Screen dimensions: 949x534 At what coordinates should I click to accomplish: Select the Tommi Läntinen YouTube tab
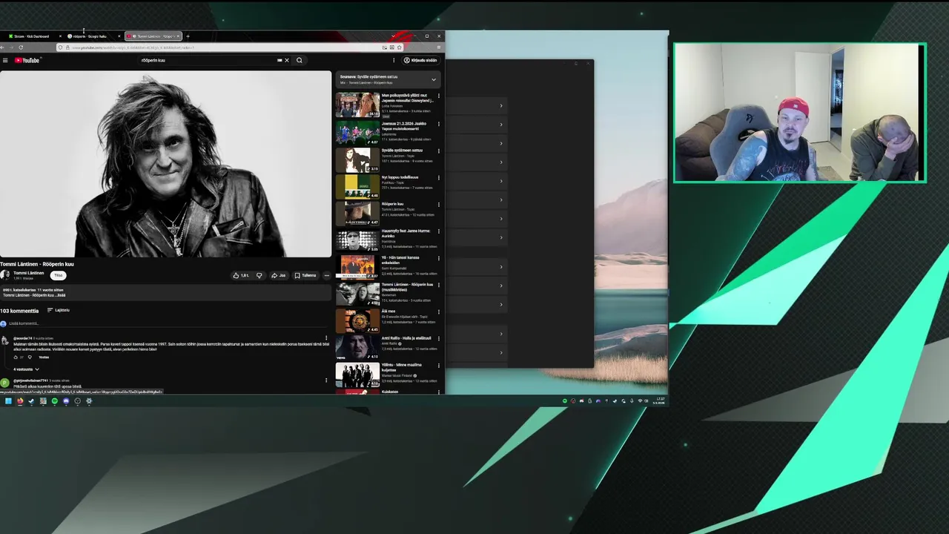[x=152, y=36]
